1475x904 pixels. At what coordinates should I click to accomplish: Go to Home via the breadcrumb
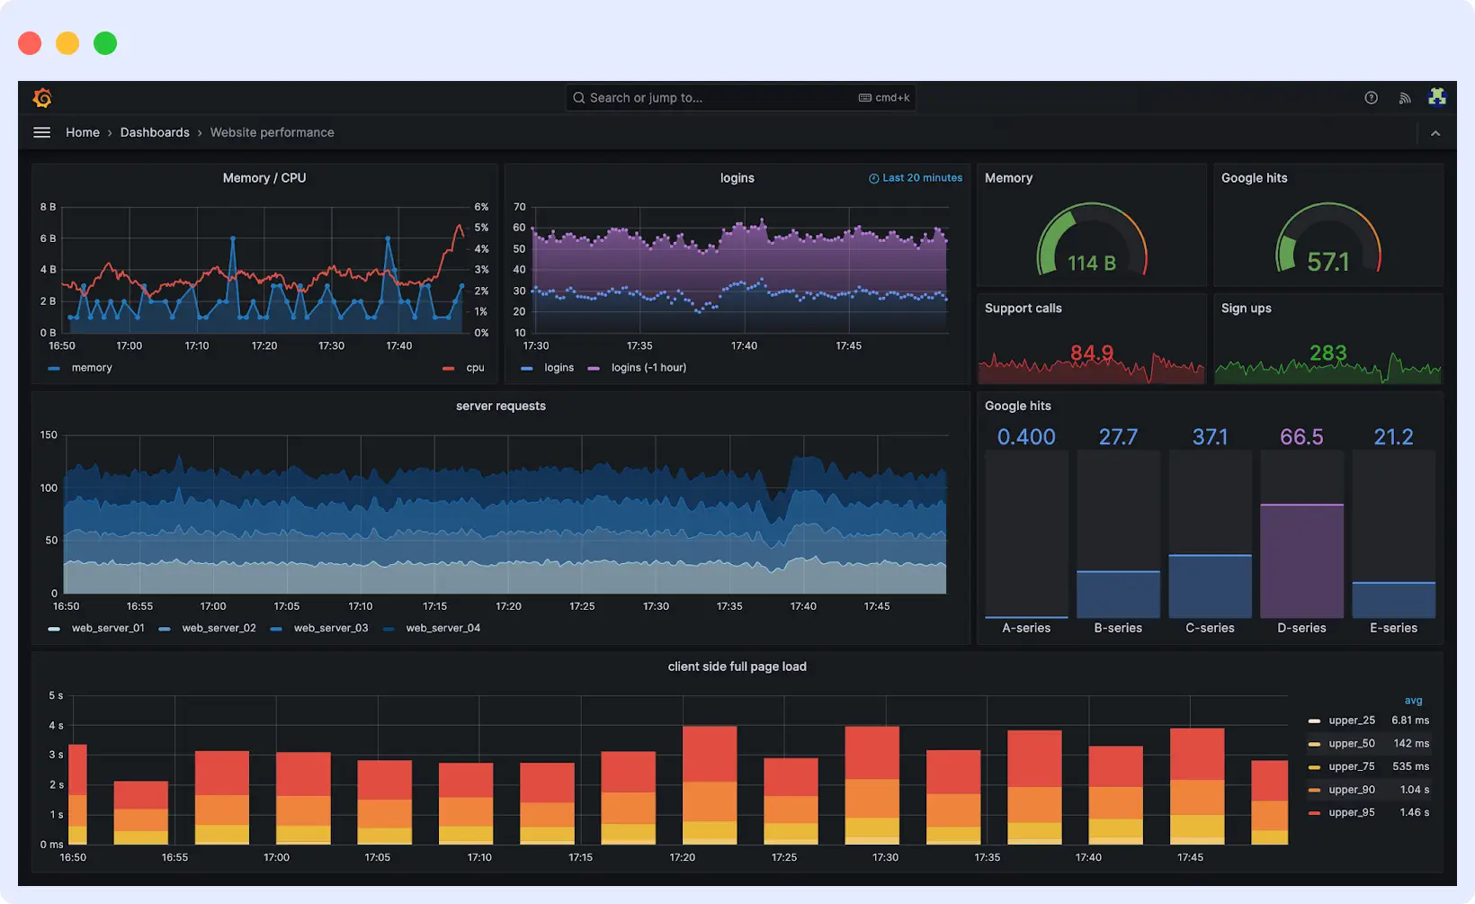point(83,132)
